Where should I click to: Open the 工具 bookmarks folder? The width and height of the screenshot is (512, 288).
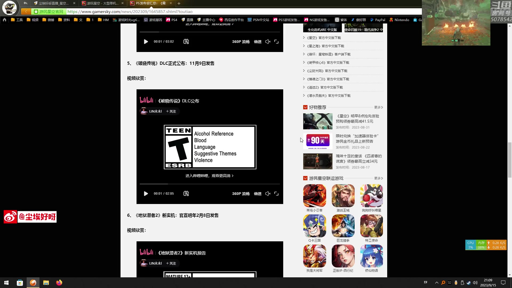click(17, 20)
